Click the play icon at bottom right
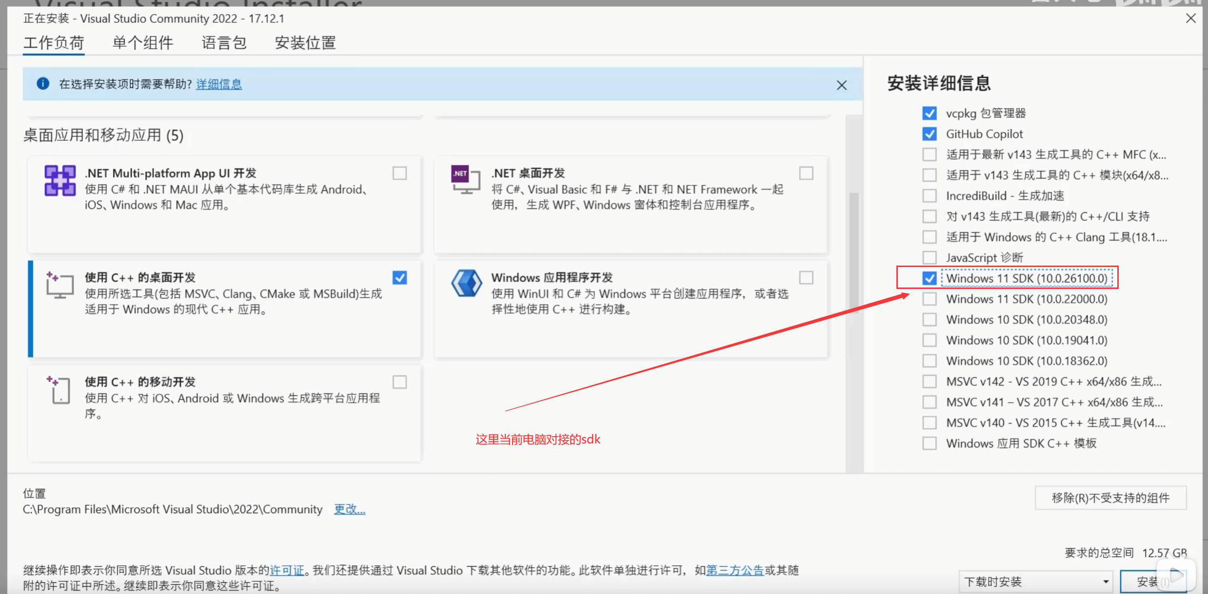Screen dimensions: 1208x594 click(1177, 575)
